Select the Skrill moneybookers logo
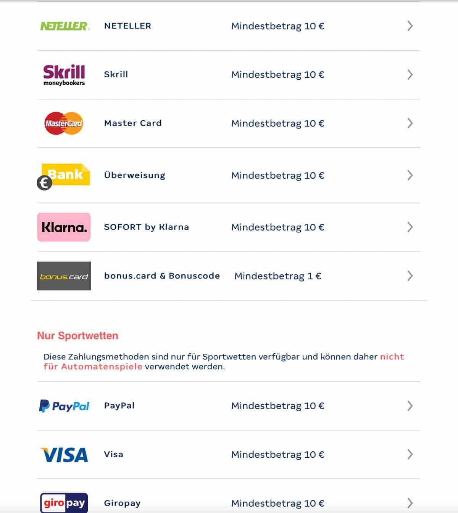Image resolution: width=458 pixels, height=513 pixels. (64, 75)
